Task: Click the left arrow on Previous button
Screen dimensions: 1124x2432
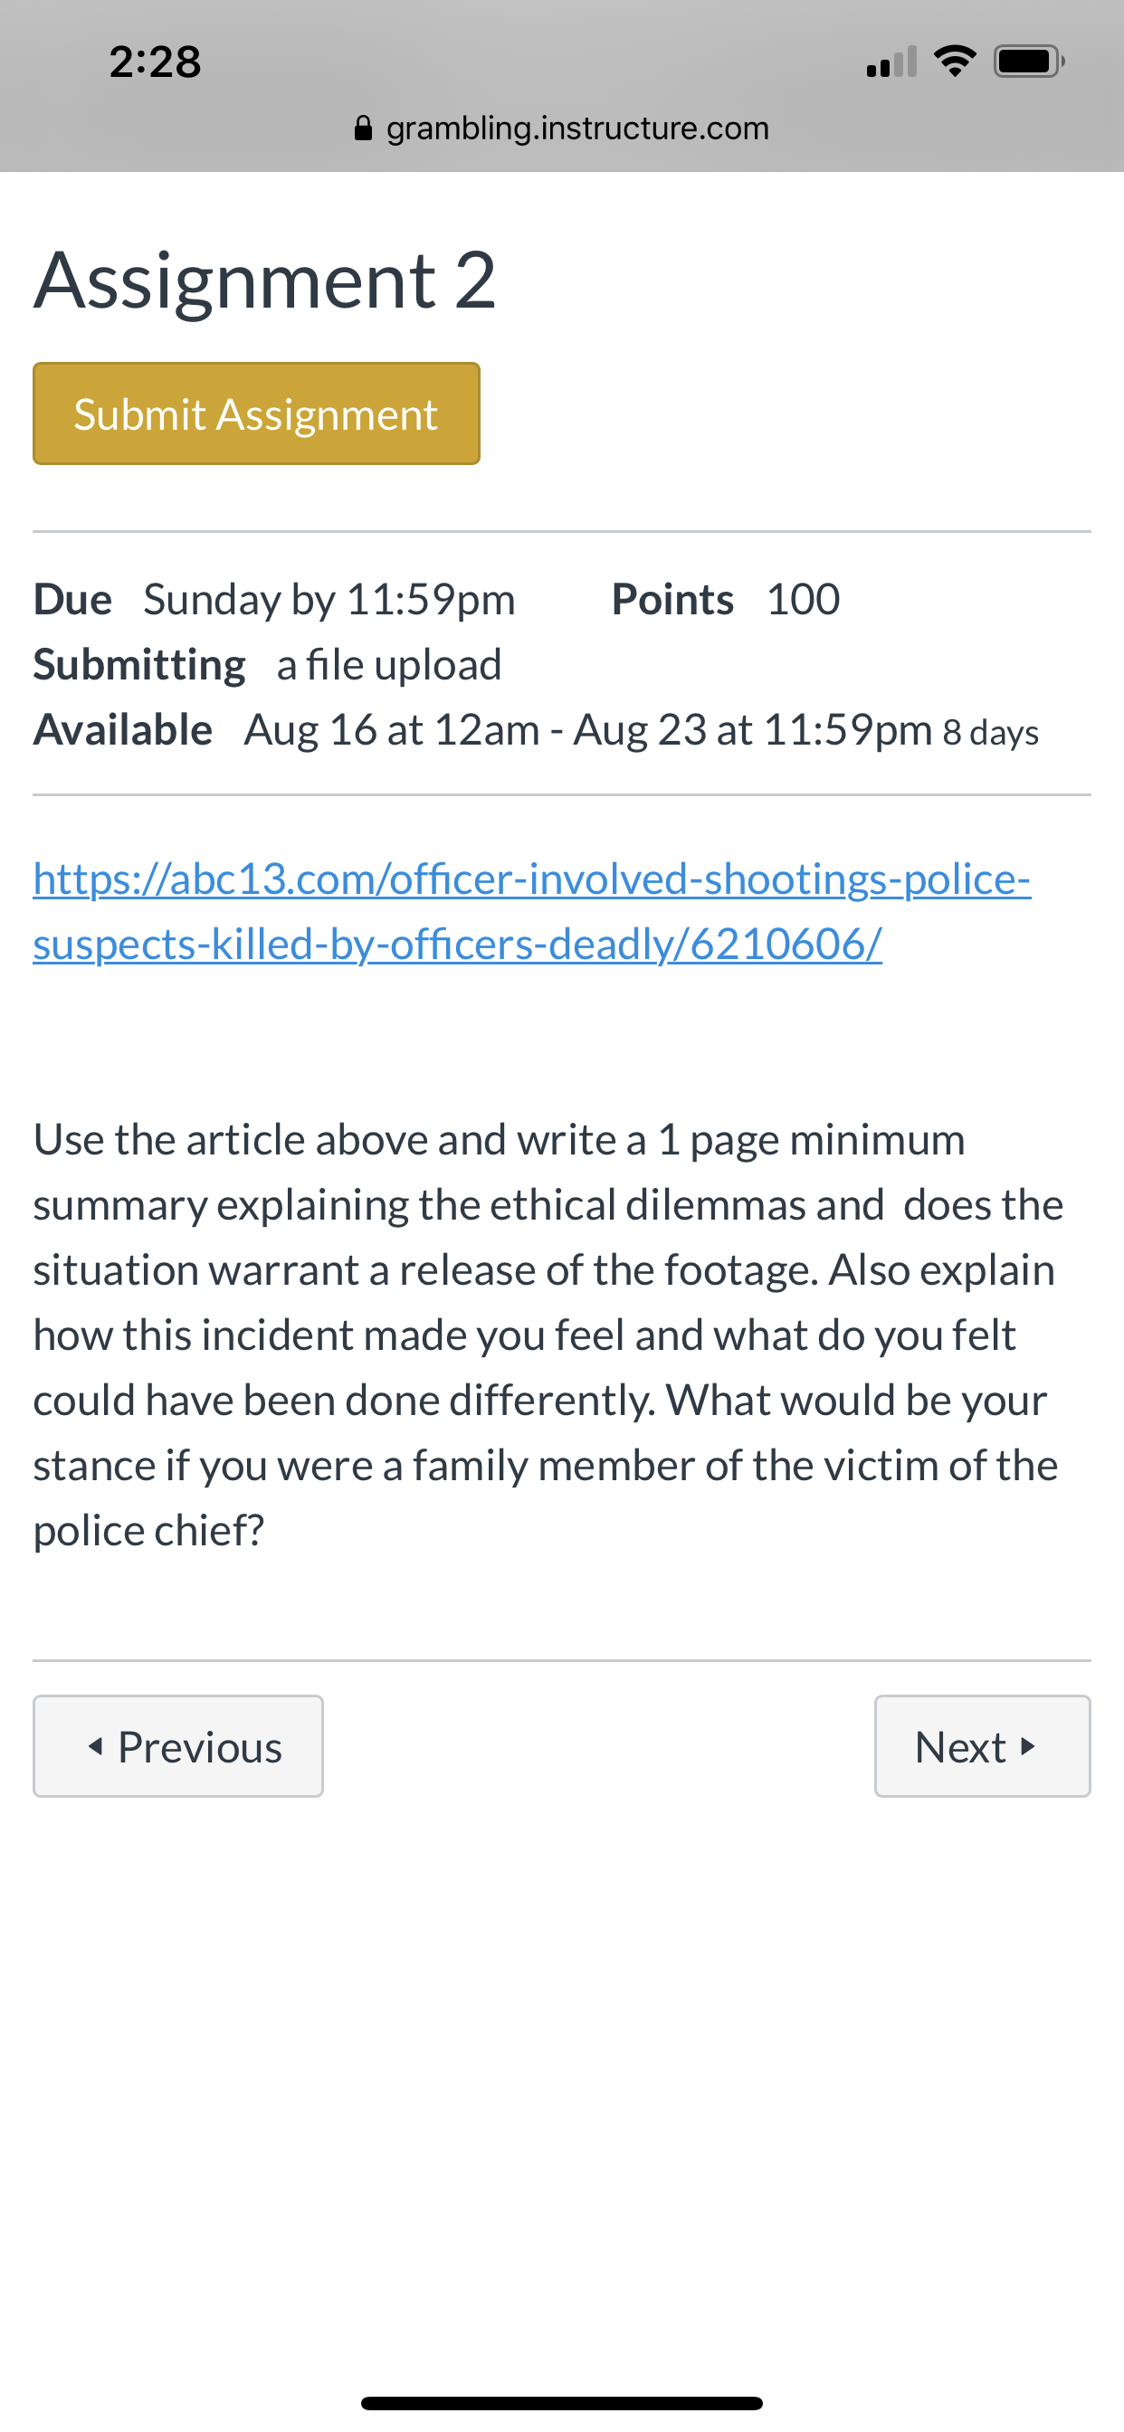Action: coord(95,1745)
